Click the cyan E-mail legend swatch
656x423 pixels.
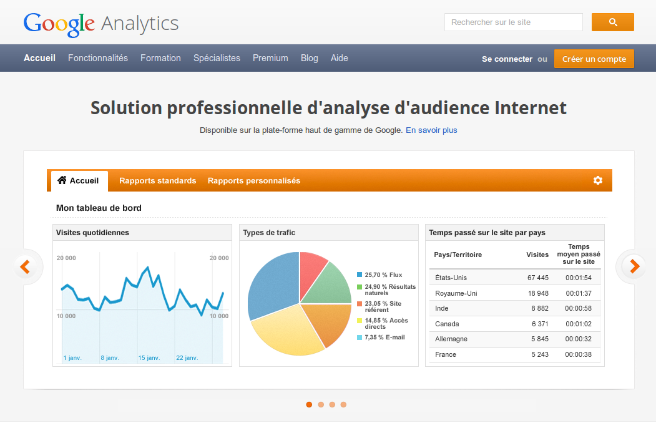click(360, 338)
